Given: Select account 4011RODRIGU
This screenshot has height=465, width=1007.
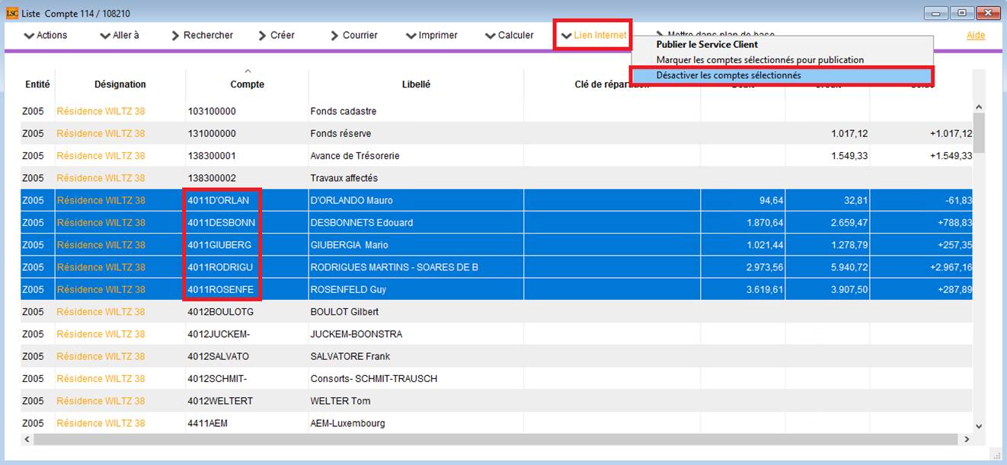Looking at the screenshot, I should click(220, 267).
